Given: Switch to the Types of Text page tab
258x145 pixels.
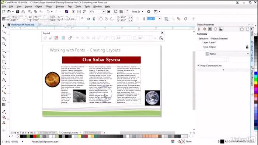Looking at the screenshot, I should [48, 132].
